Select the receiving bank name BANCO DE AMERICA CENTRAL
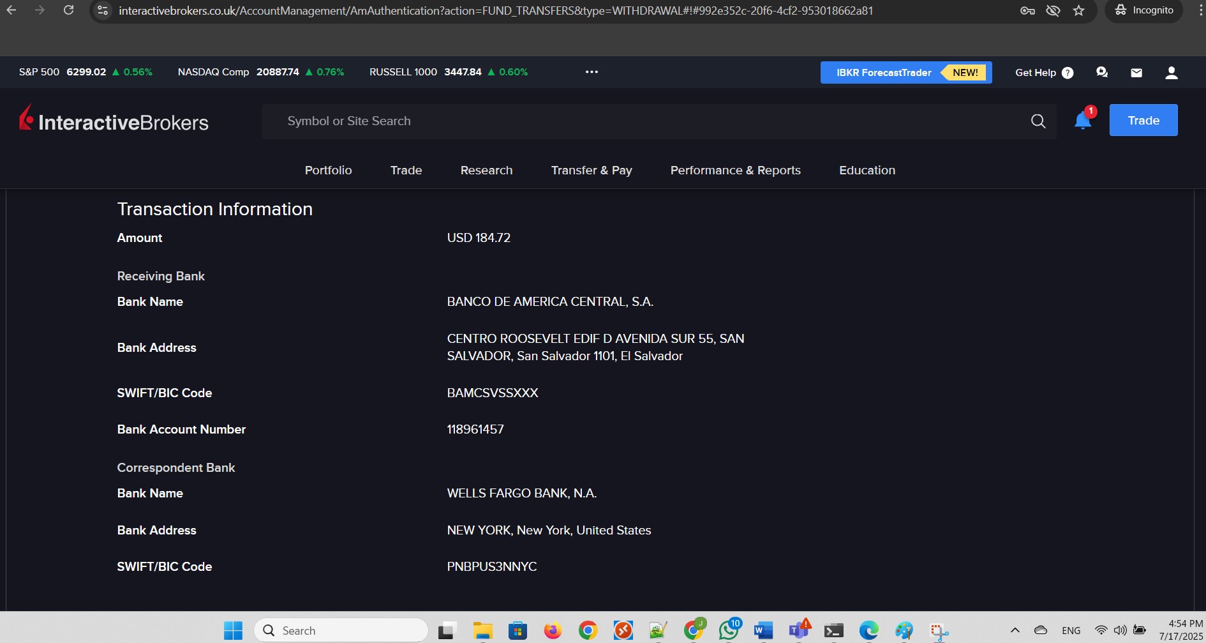The image size is (1206, 643). (550, 302)
